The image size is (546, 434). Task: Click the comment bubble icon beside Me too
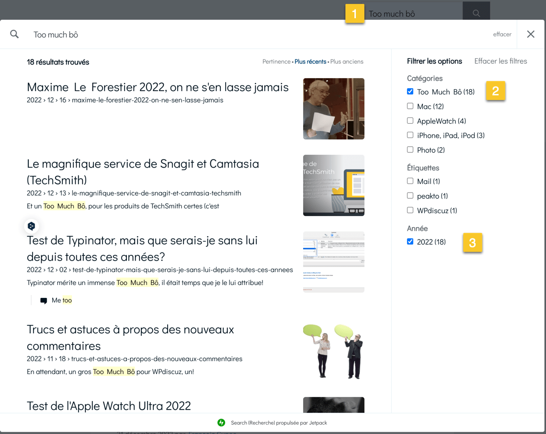coord(44,301)
